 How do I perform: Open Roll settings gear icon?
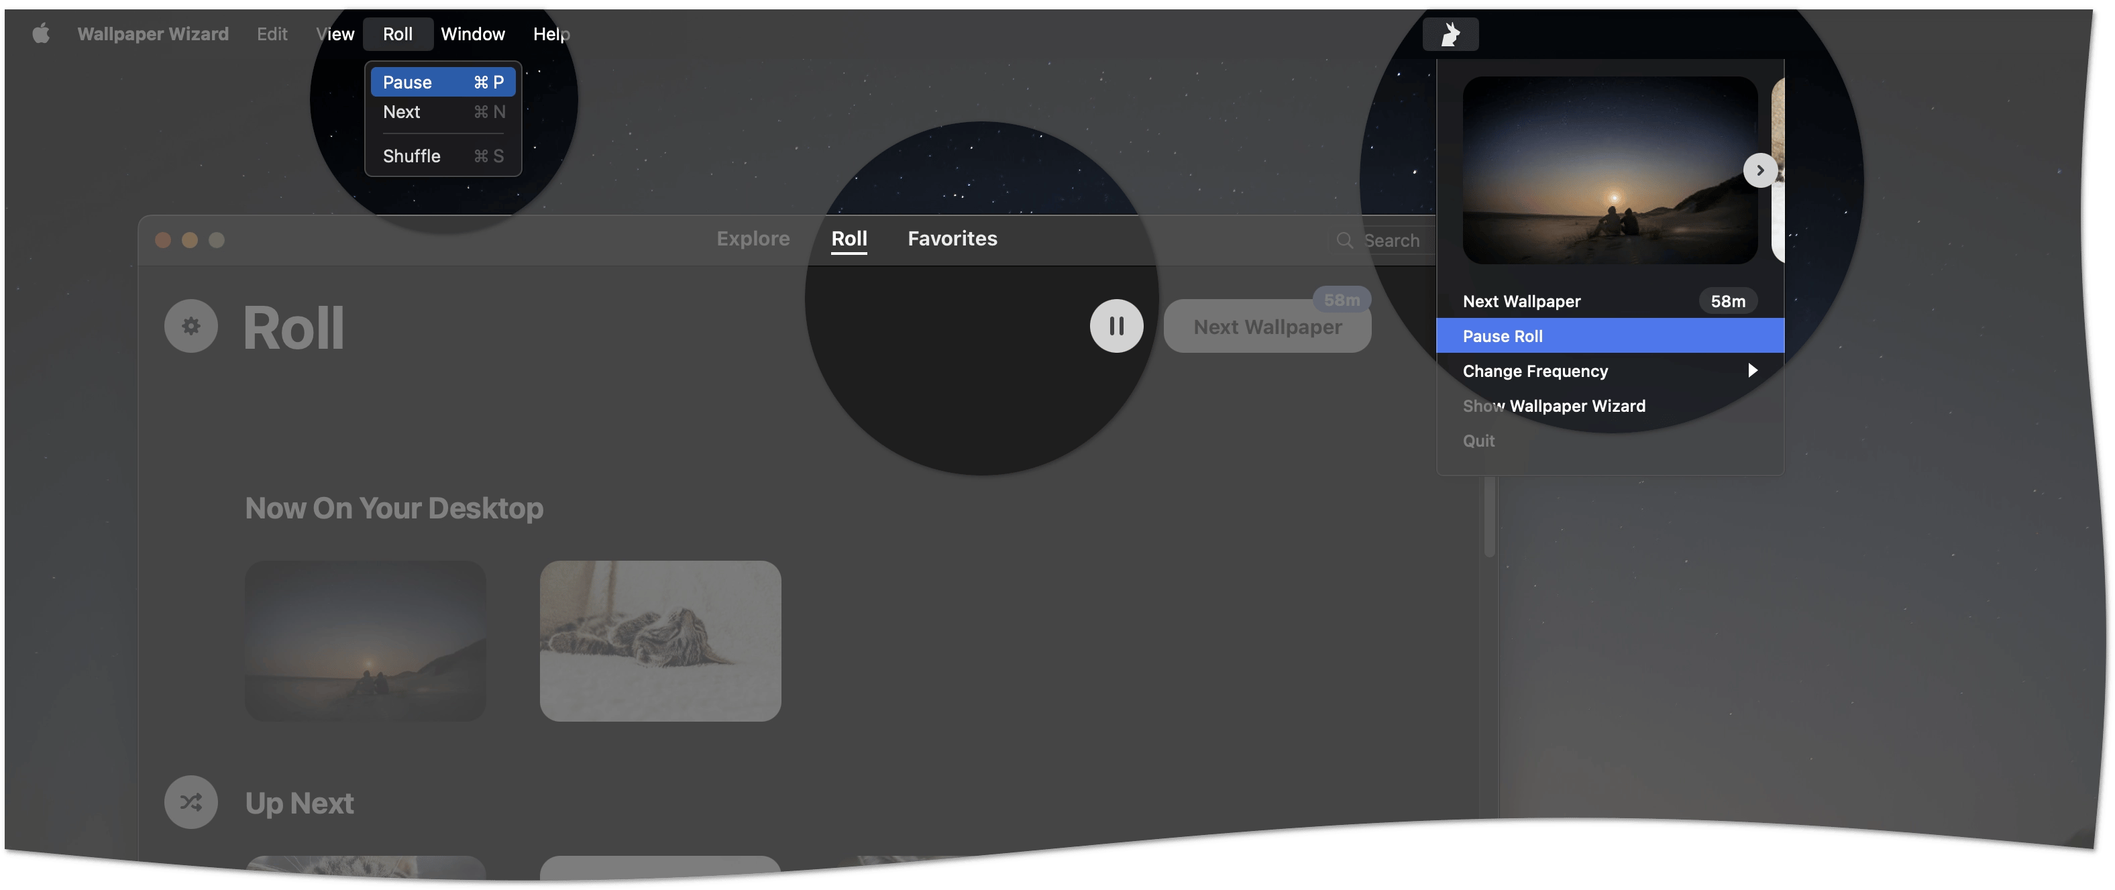pyautogui.click(x=191, y=326)
